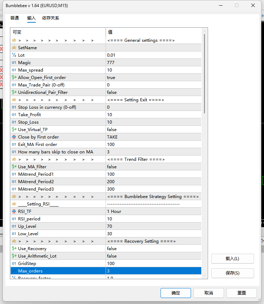Click the General settings header value
This screenshot has width=264, height=304.
click(141, 40)
